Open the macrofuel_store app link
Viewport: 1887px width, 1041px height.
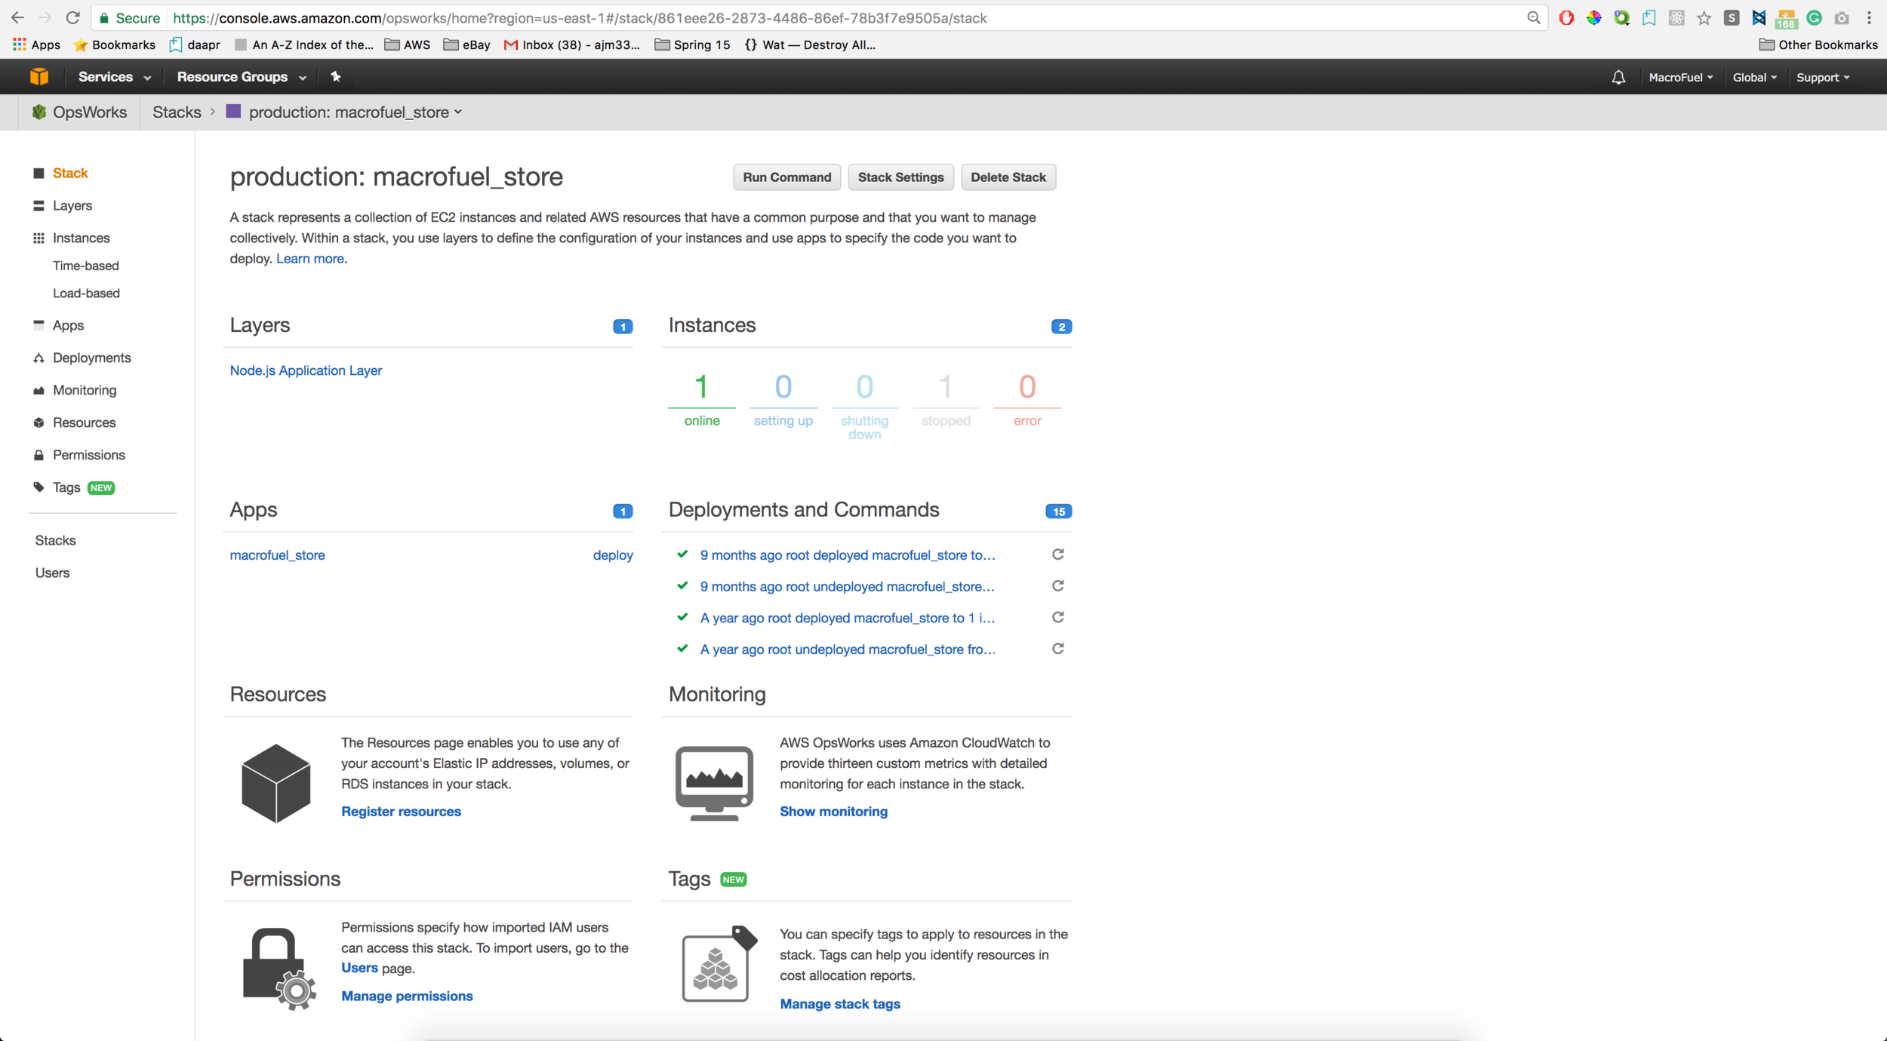[x=277, y=555]
